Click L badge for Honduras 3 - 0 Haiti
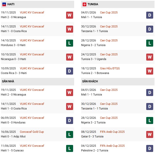Image resolution: width=155 pixels, height=154 pixels. click(69, 43)
